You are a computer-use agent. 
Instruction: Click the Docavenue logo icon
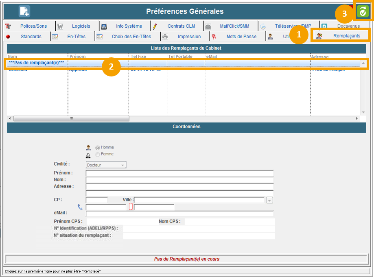point(324,26)
